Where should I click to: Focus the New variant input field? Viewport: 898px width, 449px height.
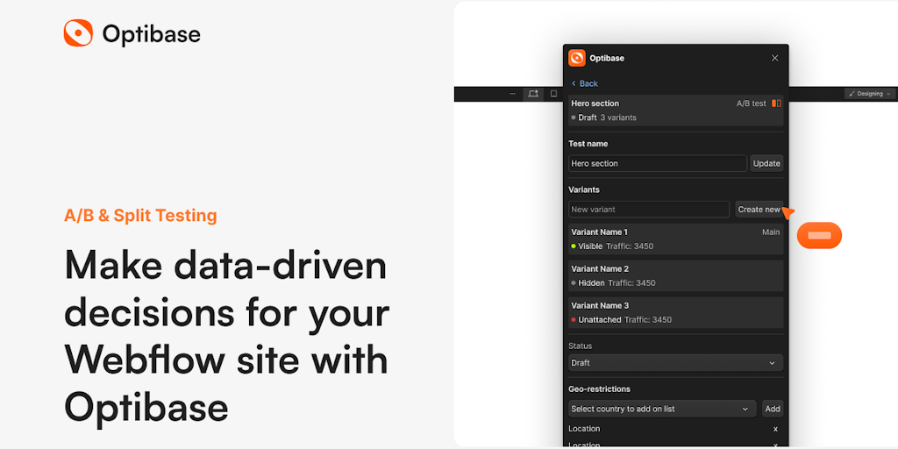(648, 209)
